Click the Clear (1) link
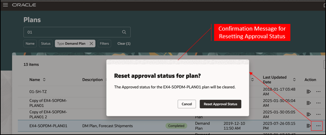 coord(124,44)
